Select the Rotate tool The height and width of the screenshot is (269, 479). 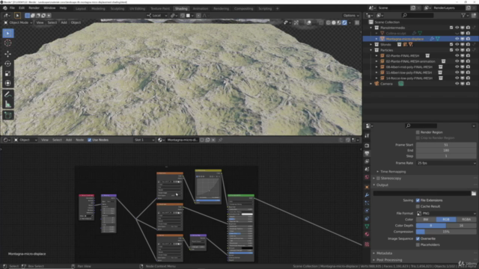[8, 64]
